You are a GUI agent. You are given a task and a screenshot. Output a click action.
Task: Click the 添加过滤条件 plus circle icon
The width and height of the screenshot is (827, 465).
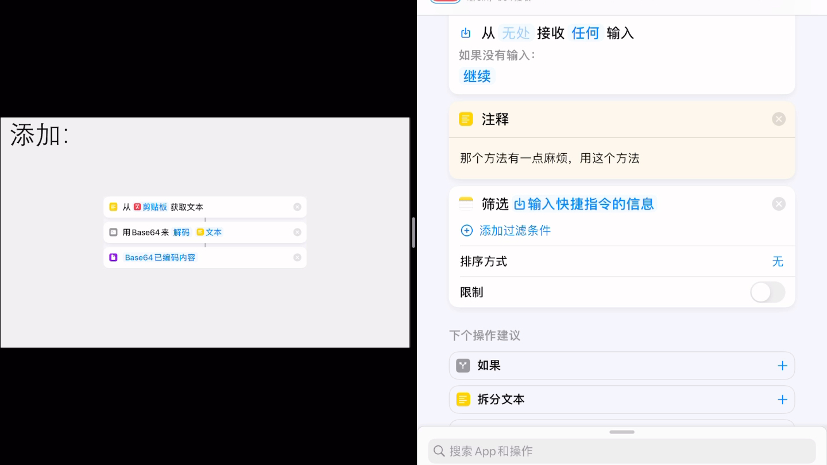click(467, 230)
